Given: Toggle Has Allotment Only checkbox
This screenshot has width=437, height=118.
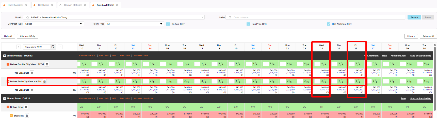Looking at the screenshot, I should 329,24.
